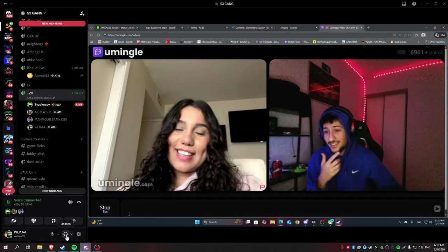Viewport: 448px width, 252px height.
Task: Switch to the omegele - Search tab
Action: click(x=297, y=28)
